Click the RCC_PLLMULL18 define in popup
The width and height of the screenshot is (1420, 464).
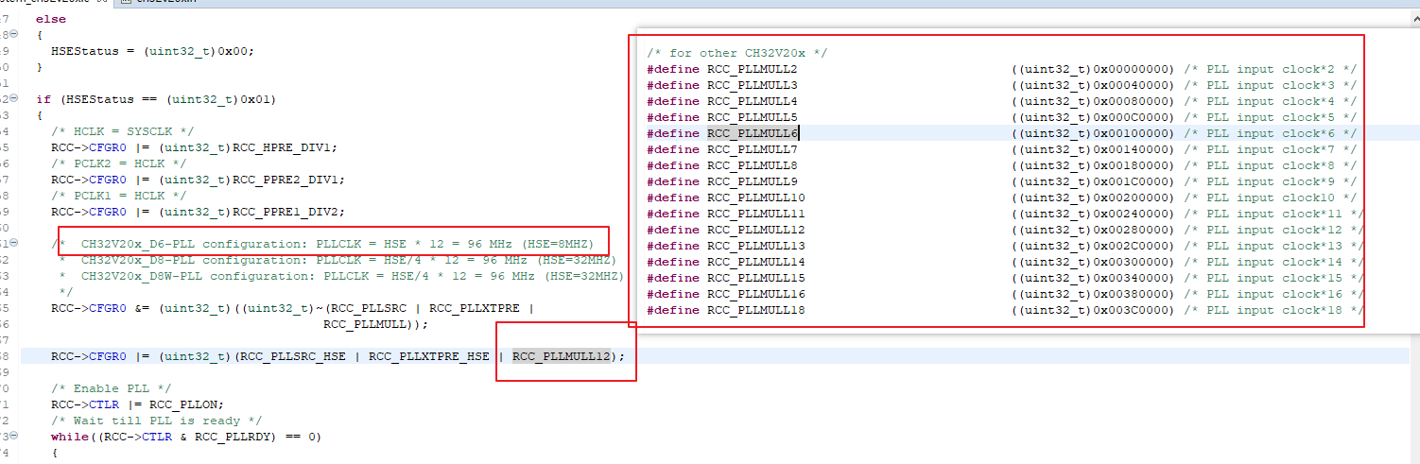755,310
